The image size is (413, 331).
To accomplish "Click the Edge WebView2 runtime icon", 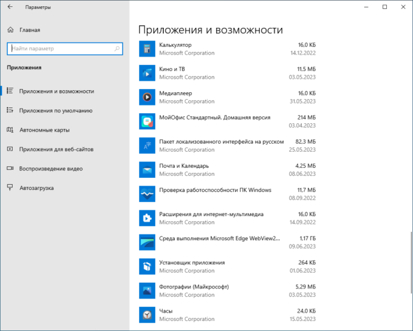I will tap(147, 242).
